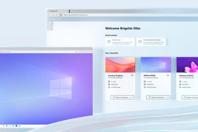Click the address bar lock icon
Image resolution: width=198 pixels, height=132 pixels.
(61, 15)
